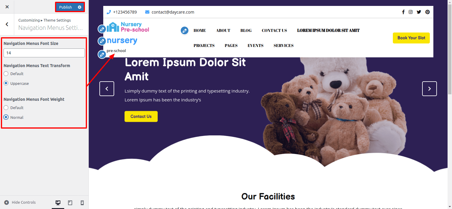The width and height of the screenshot is (452, 209).
Task: Show the previous slide using the slider arrow
Action: [x=107, y=89]
